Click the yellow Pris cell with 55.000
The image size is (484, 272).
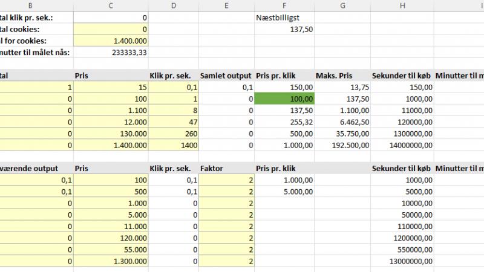click(110, 250)
